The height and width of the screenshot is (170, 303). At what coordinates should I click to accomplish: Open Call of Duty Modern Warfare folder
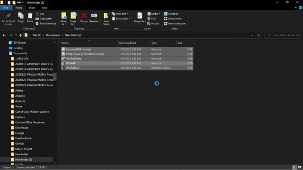tap(32, 111)
